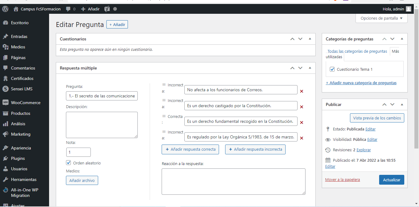419x207 pixels.
Task: Open All-in-One WP Migration menu
Action: (x=25, y=193)
